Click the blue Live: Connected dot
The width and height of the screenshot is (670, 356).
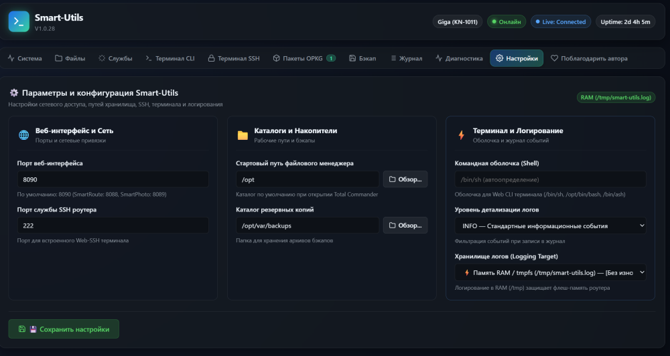(x=538, y=21)
